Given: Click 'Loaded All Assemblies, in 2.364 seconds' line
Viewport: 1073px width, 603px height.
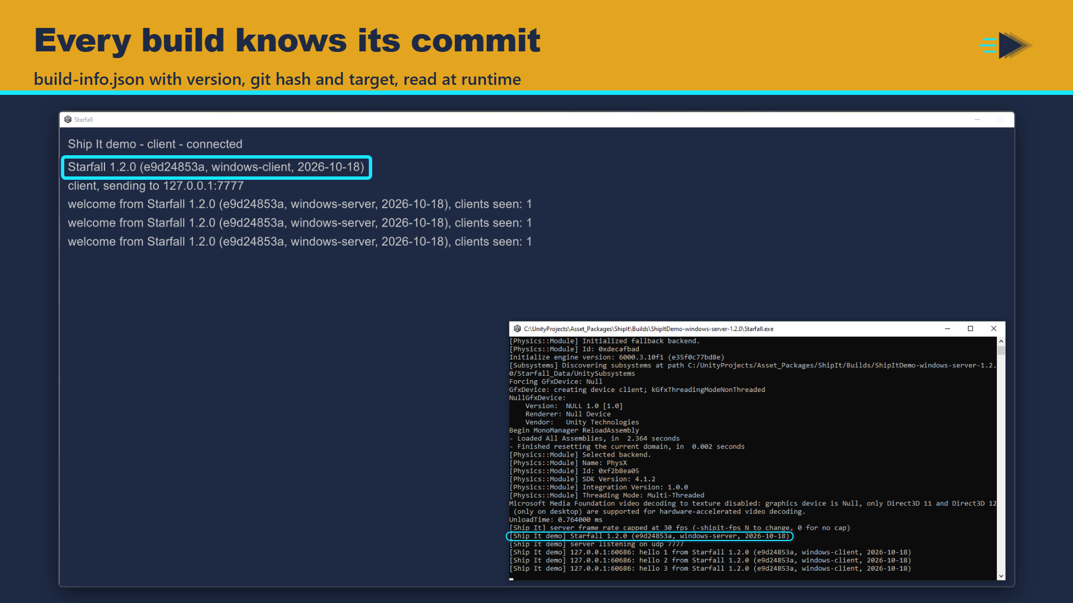Looking at the screenshot, I should point(594,439).
